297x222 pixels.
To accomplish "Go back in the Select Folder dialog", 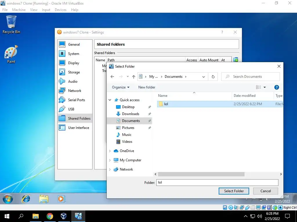I will [112, 77].
